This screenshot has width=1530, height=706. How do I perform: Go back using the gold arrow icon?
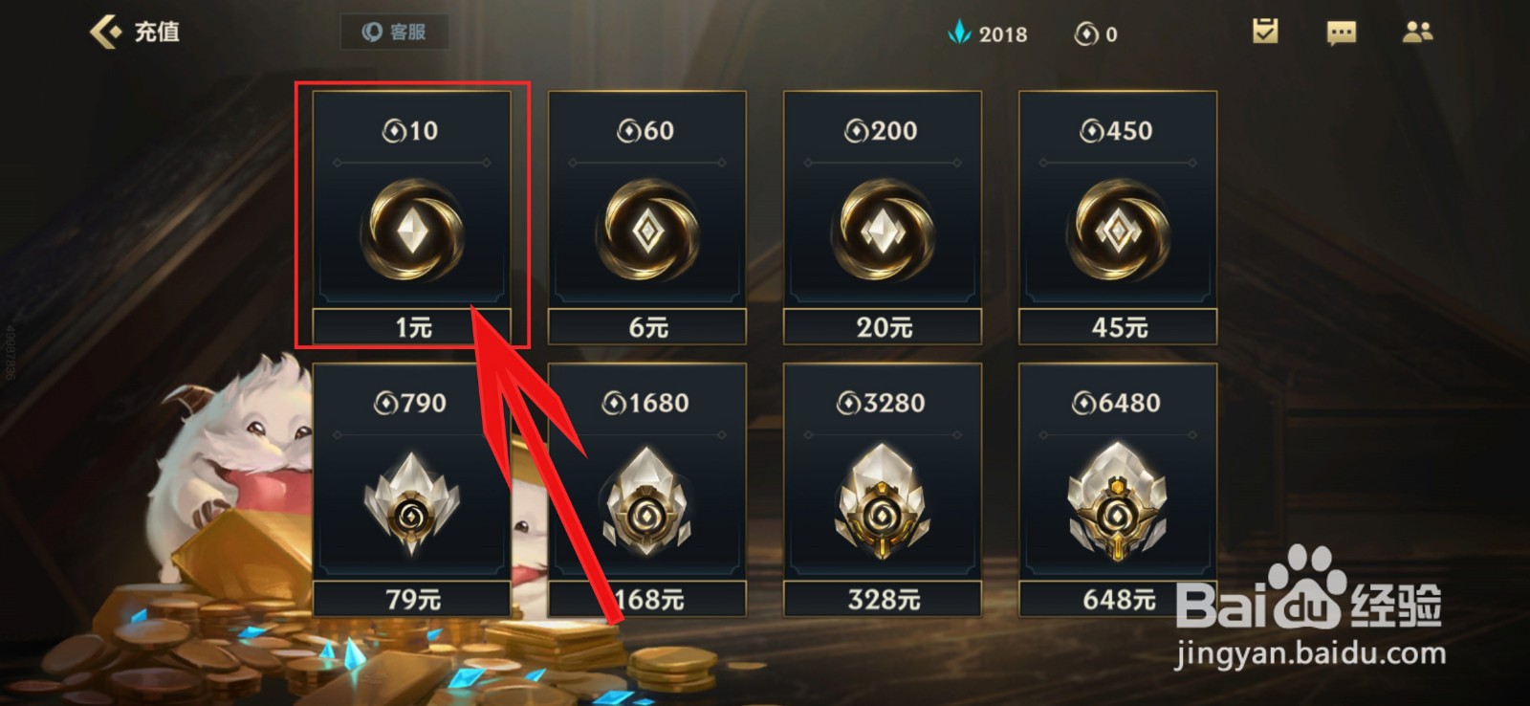(x=105, y=32)
